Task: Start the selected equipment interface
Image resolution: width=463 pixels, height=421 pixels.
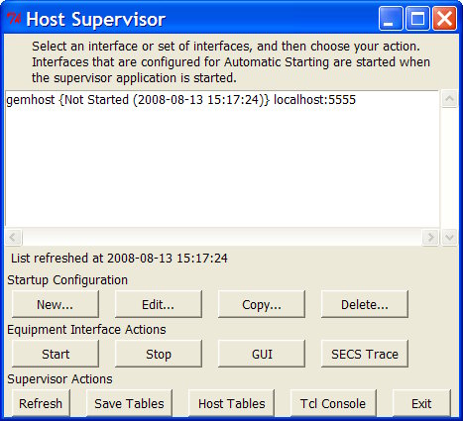Action: pyautogui.click(x=56, y=354)
